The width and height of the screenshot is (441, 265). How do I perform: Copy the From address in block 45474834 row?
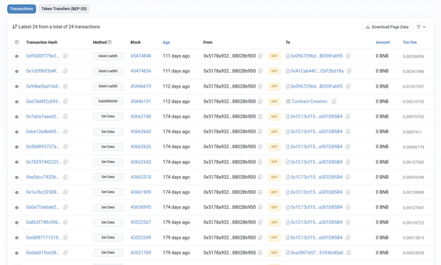click(260, 71)
